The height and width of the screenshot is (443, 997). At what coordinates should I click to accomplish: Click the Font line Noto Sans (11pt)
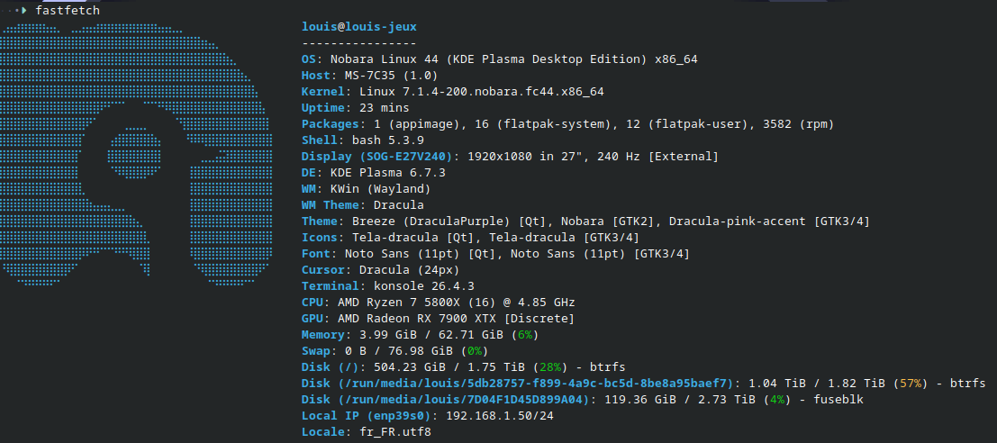[x=495, y=254]
